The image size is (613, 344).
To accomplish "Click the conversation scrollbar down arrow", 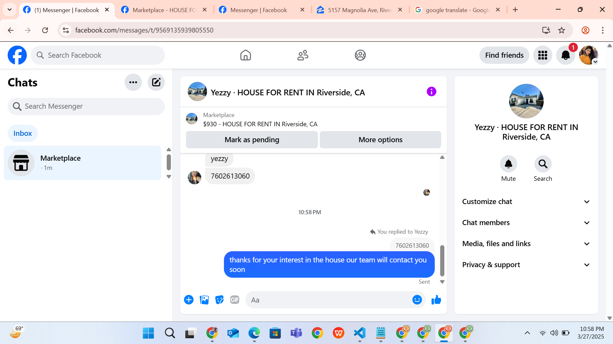I will pos(442,282).
